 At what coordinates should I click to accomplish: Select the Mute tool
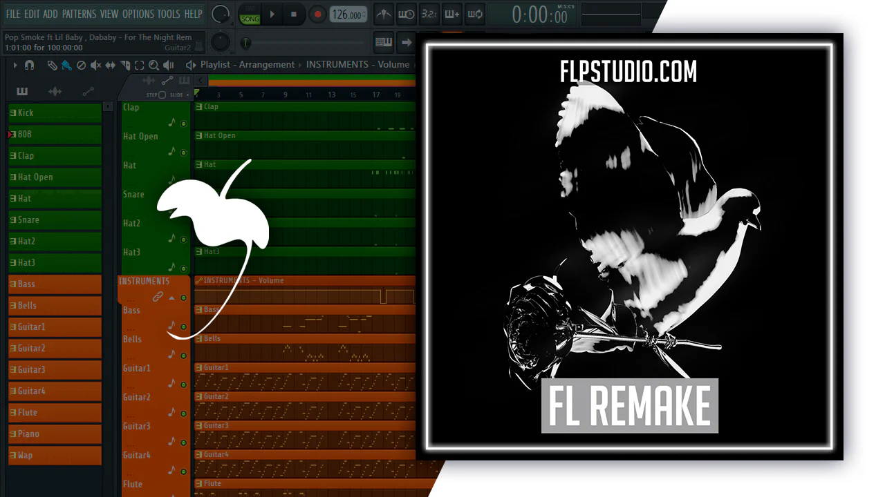coord(95,65)
